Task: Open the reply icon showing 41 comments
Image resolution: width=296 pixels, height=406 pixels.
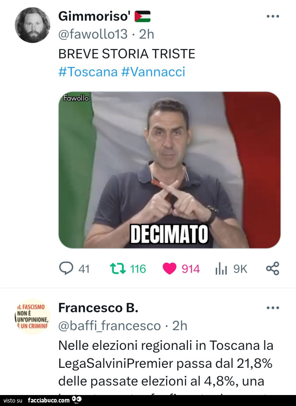Action: (66, 268)
